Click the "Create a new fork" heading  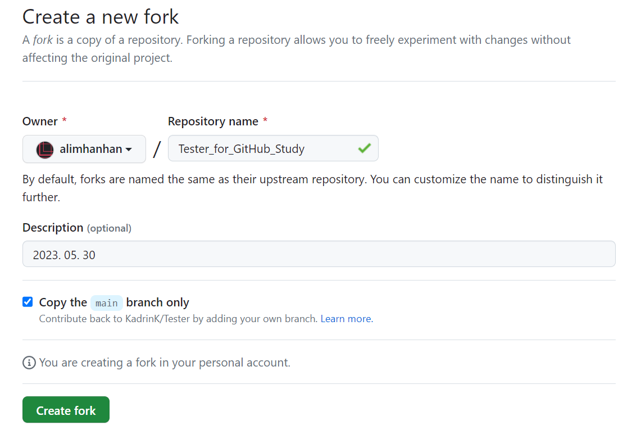pos(101,16)
